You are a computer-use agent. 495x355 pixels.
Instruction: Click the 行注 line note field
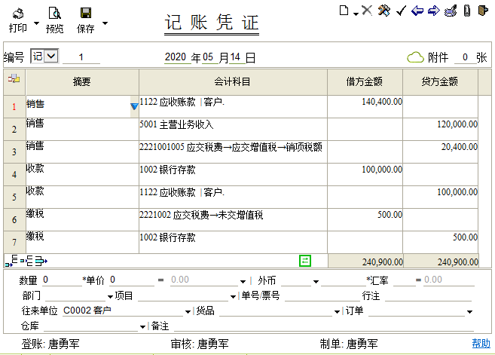[428, 295]
